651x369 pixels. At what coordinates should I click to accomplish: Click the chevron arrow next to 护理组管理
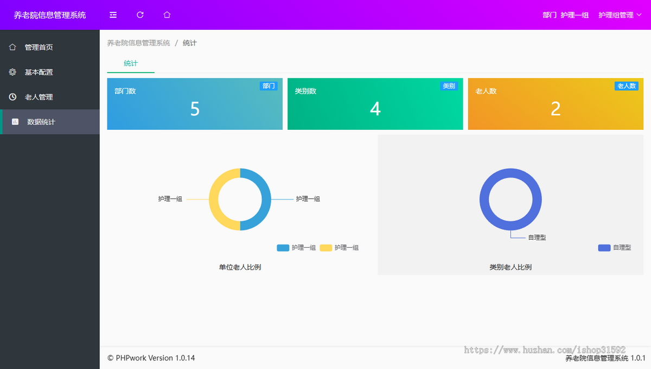pyautogui.click(x=639, y=15)
